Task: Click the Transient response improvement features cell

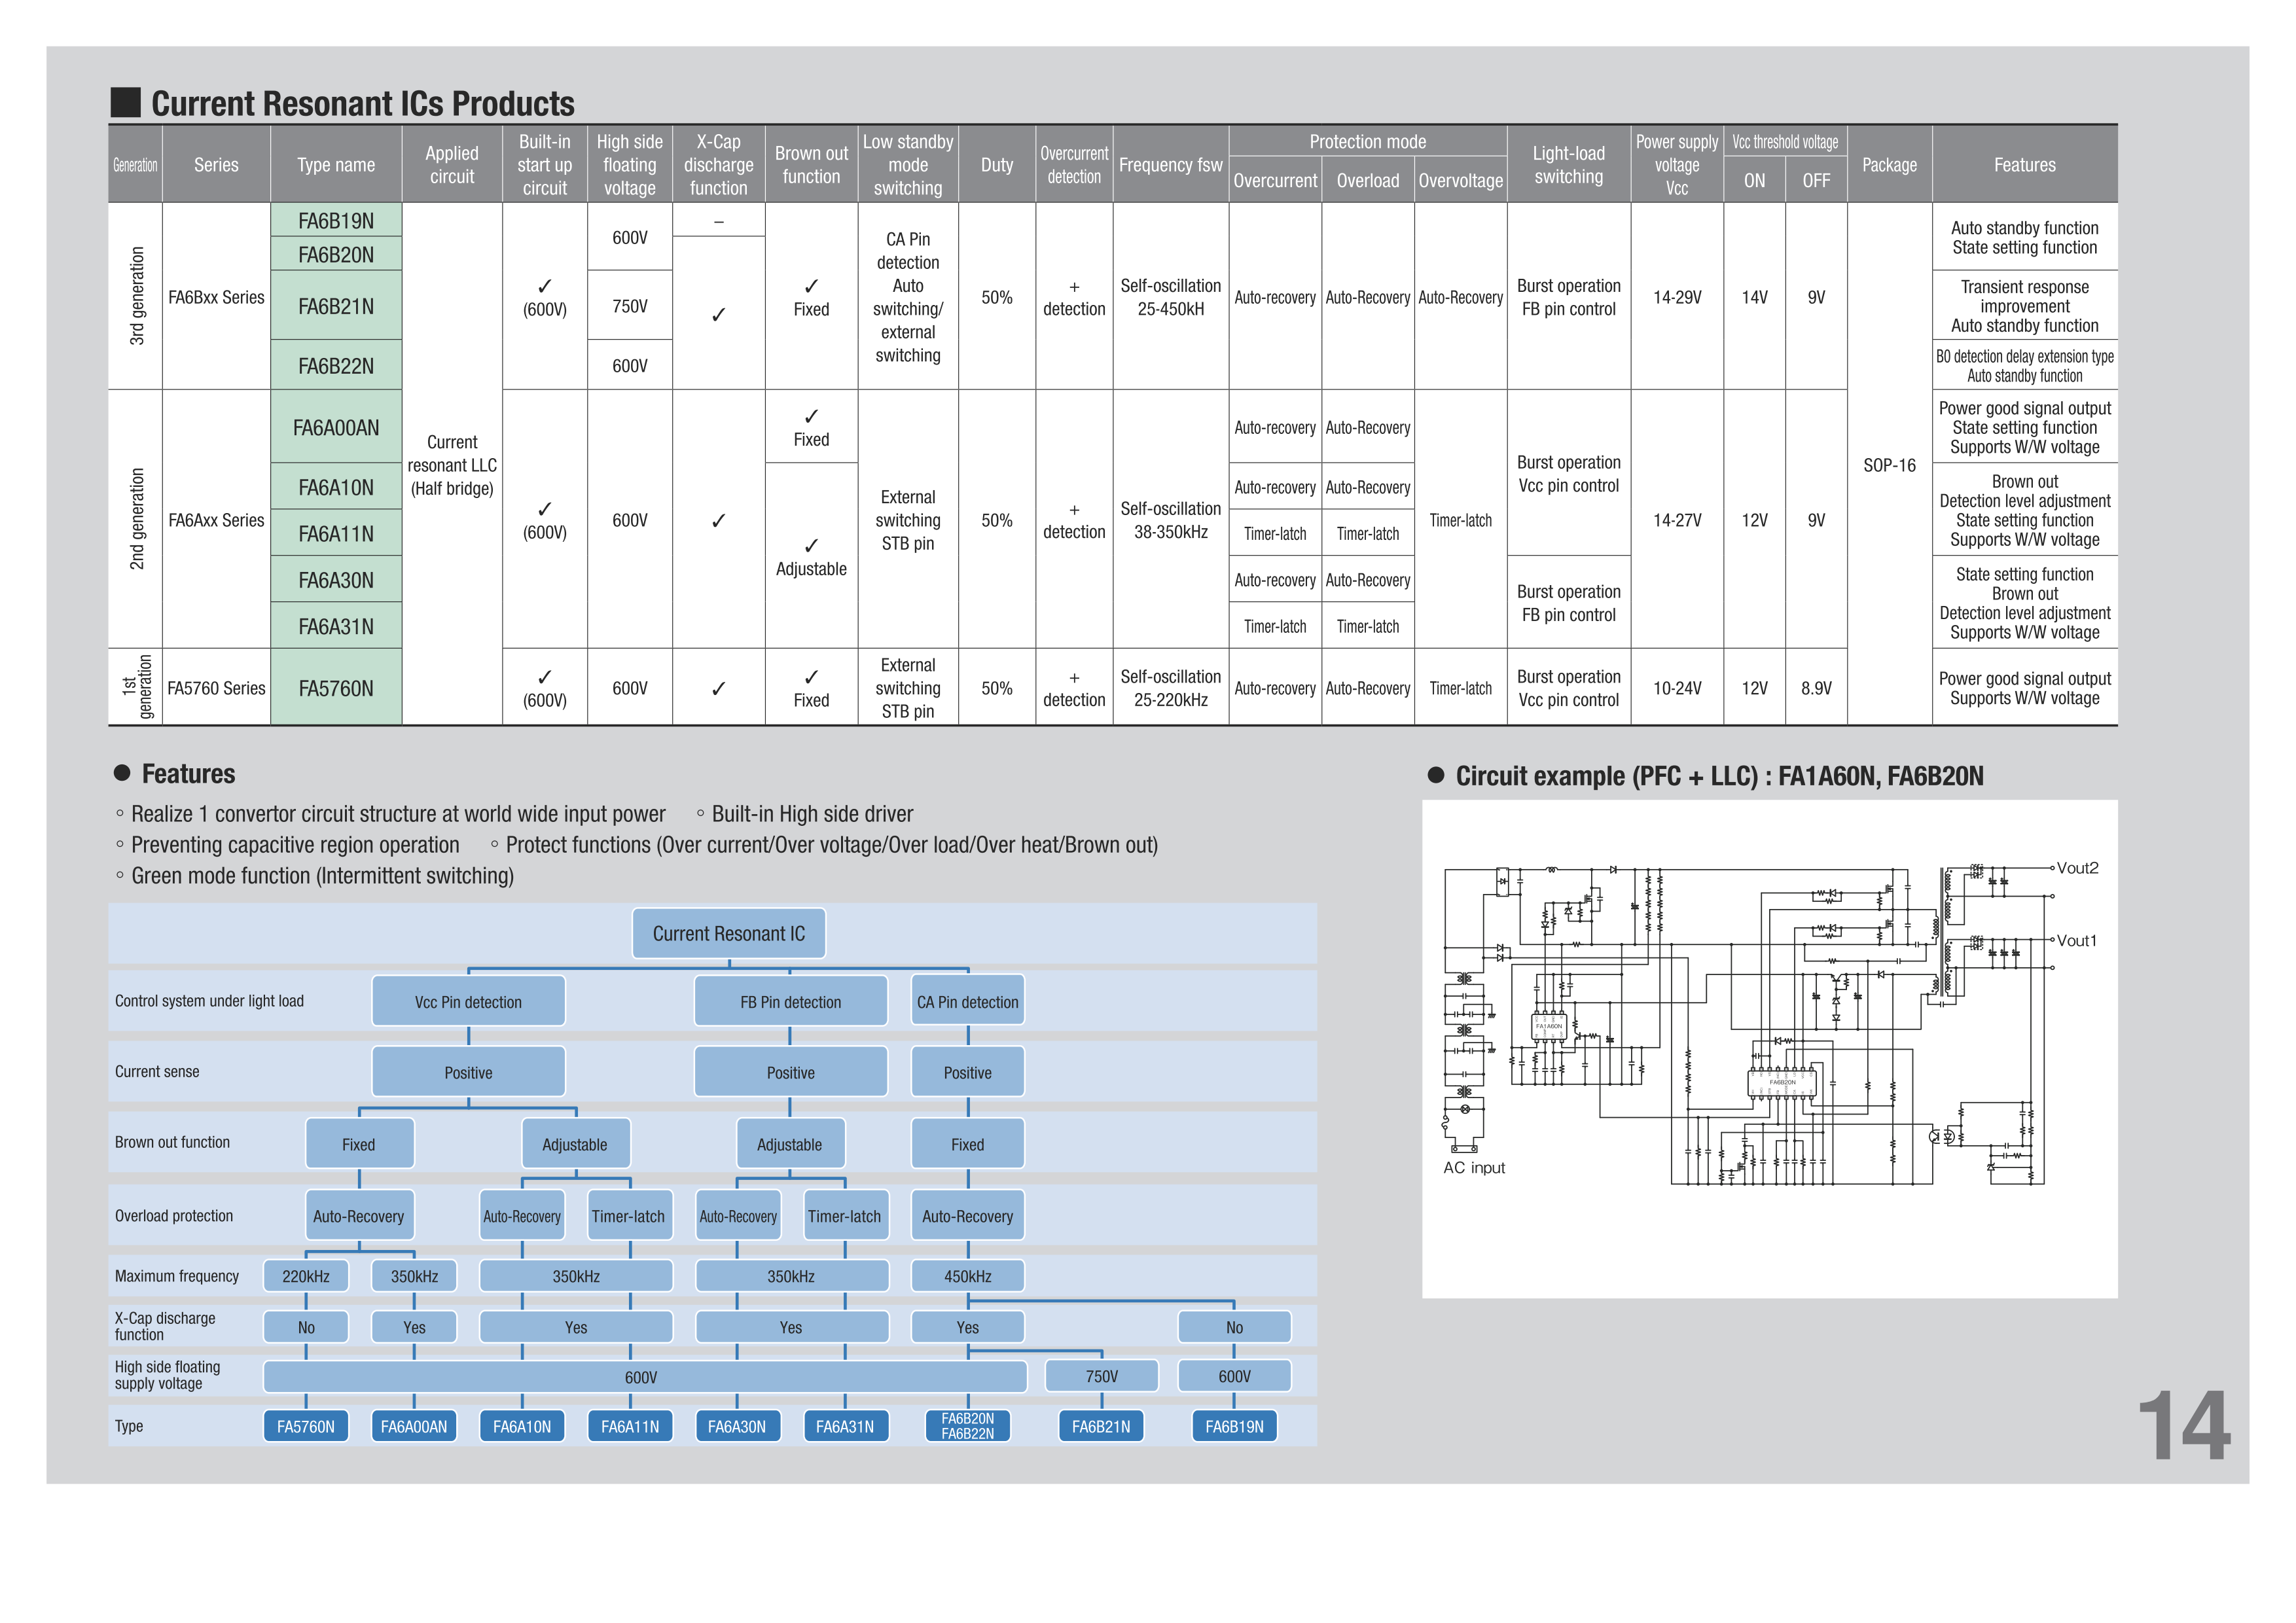Action: (2025, 306)
